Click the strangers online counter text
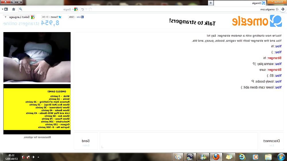 click(x=31, y=23)
